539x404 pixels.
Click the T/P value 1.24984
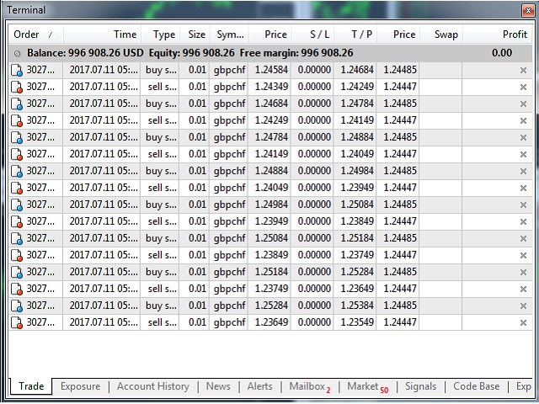click(x=355, y=171)
